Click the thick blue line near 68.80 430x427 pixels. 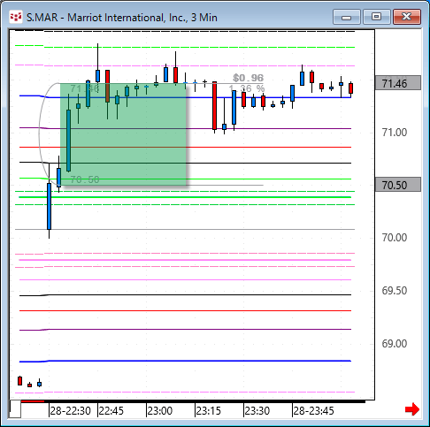tap(185, 361)
